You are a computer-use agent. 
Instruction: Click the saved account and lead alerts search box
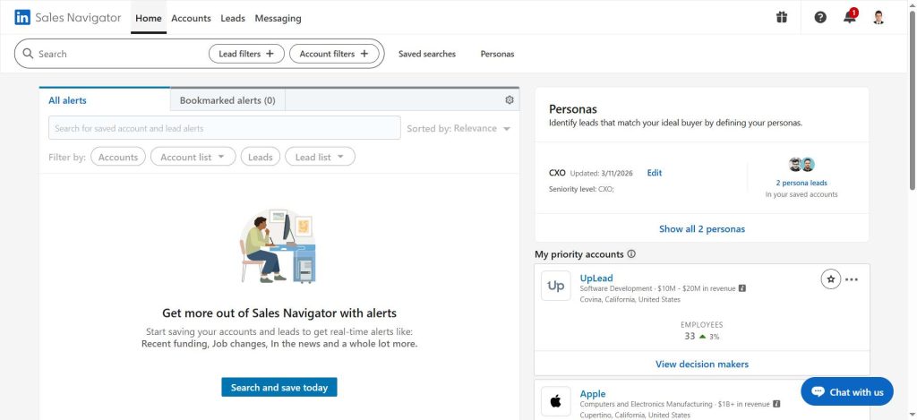pyautogui.click(x=224, y=128)
